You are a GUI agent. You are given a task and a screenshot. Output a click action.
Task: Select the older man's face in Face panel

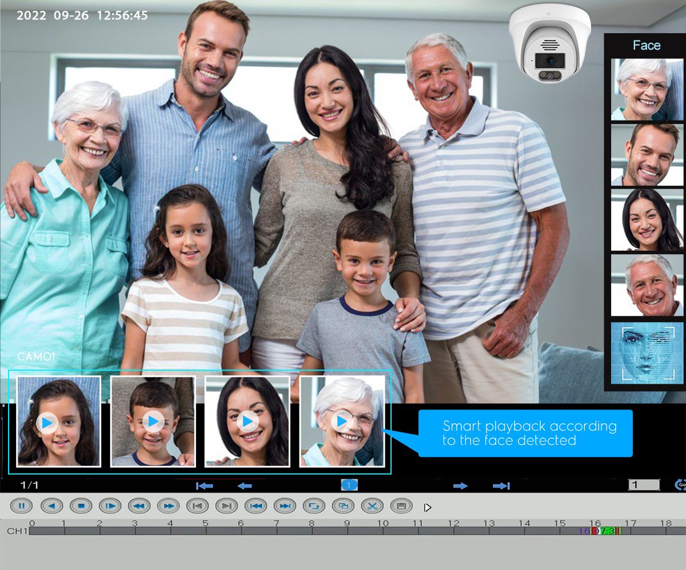click(647, 285)
